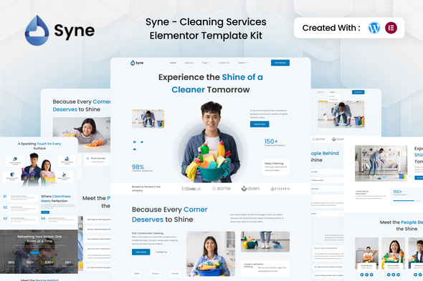Click Daniel's team member photo card
Viewport: 423px width, 281px height.
[x=366, y=254]
